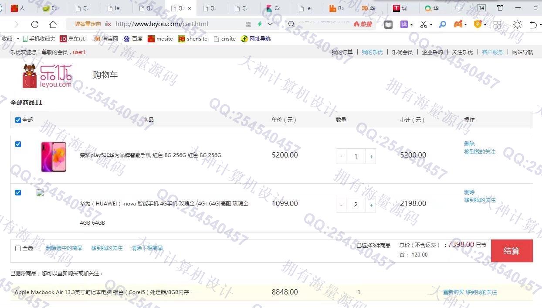
Task: Click 删除选中的商品 link
Action: point(64,248)
